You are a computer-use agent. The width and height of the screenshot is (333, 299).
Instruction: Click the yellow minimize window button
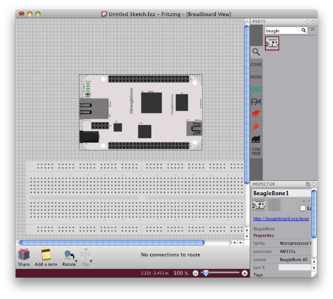click(x=30, y=14)
